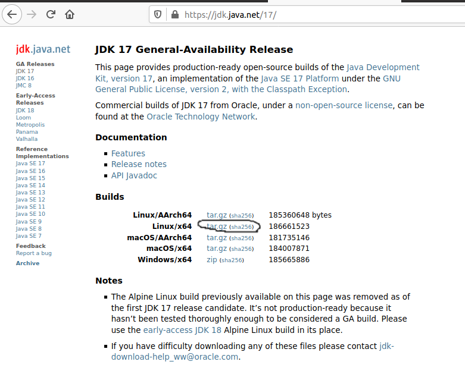View sha256 for the Windows/x64 zip

coord(232,260)
